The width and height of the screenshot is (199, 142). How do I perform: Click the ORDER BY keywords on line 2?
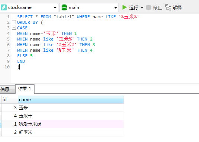coord(27,22)
